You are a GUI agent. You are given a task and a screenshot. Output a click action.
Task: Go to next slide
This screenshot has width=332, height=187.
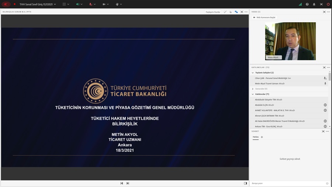[x=128, y=183]
